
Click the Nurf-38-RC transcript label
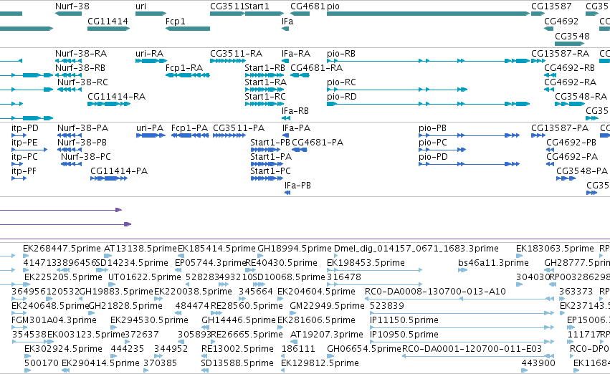[x=82, y=82]
